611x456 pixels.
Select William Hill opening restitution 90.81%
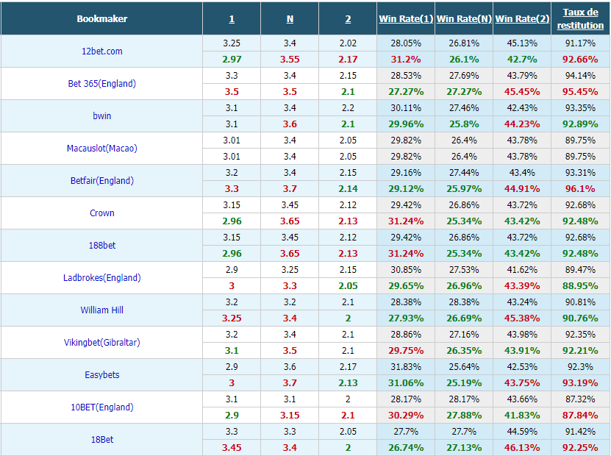click(x=580, y=302)
